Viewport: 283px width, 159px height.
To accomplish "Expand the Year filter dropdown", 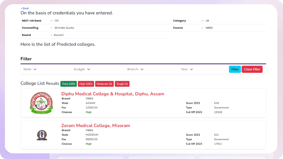I will (187, 69).
